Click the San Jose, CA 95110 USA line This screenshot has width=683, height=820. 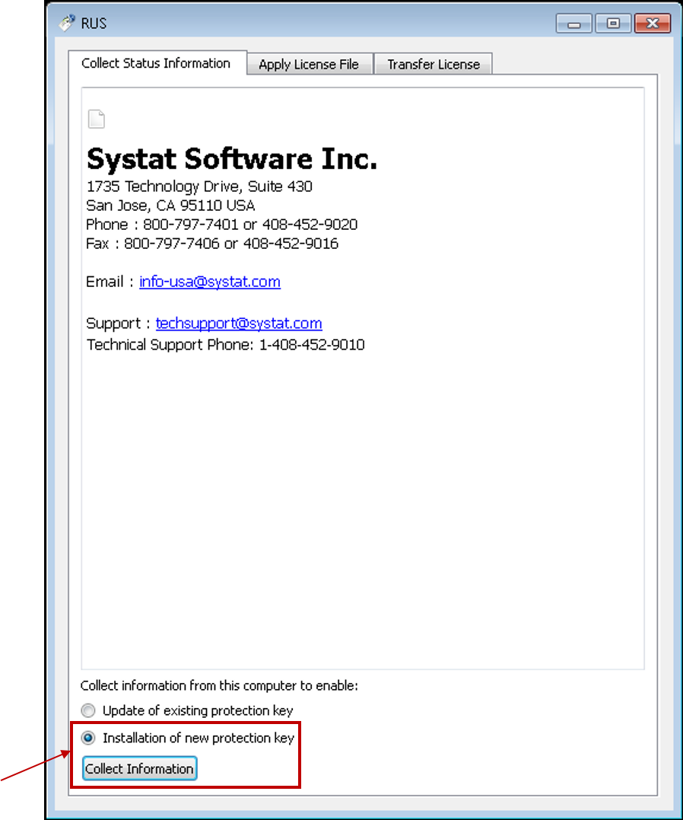pos(170,206)
